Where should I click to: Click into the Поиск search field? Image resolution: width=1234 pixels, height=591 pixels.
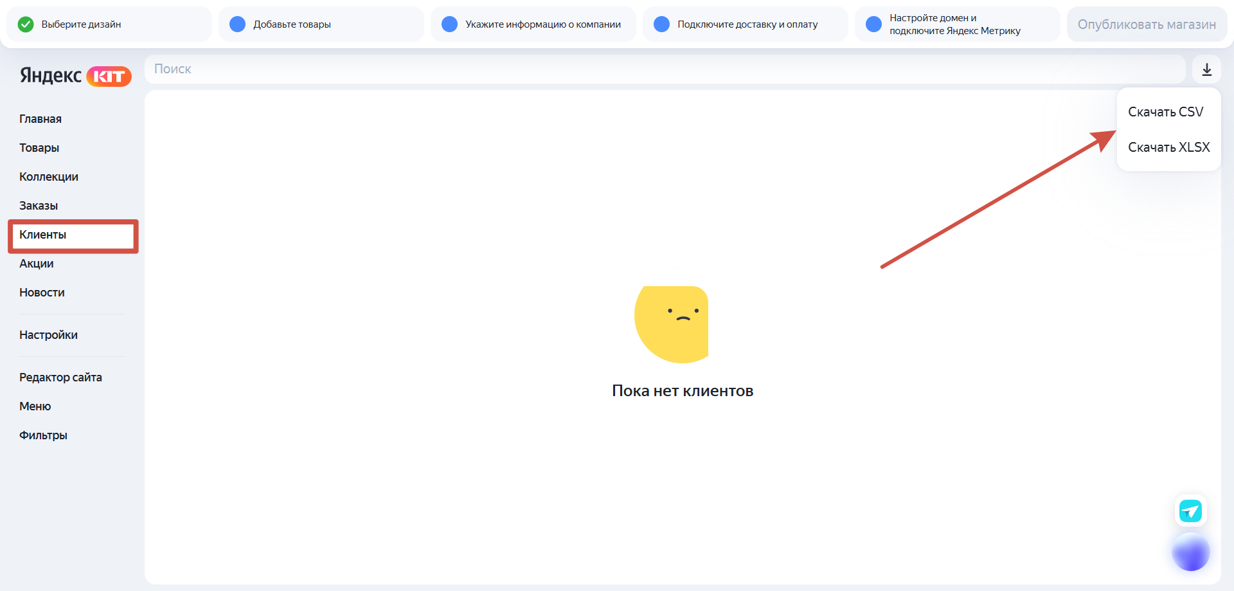click(x=665, y=69)
